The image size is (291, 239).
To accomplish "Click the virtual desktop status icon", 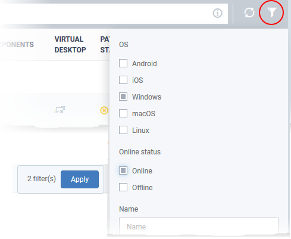I will 60,110.
